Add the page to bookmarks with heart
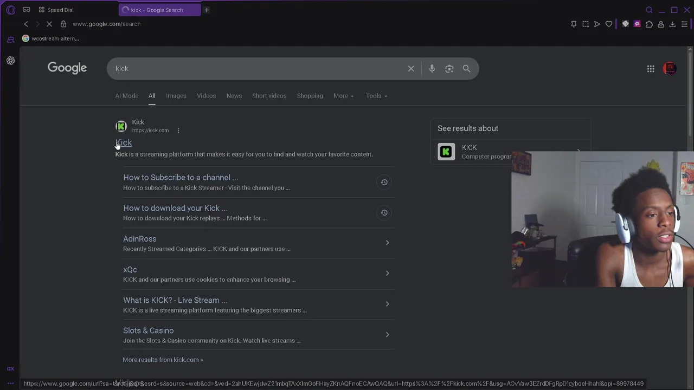The width and height of the screenshot is (694, 390). (609, 24)
